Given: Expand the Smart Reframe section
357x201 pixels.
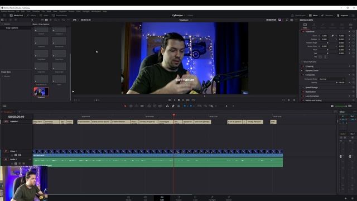Looking at the screenshot, I should (310, 62).
